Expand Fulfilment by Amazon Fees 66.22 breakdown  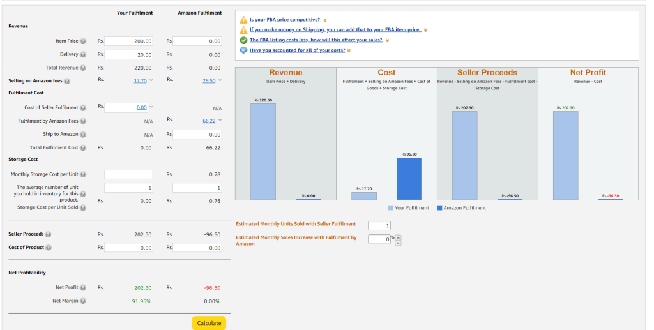220,121
